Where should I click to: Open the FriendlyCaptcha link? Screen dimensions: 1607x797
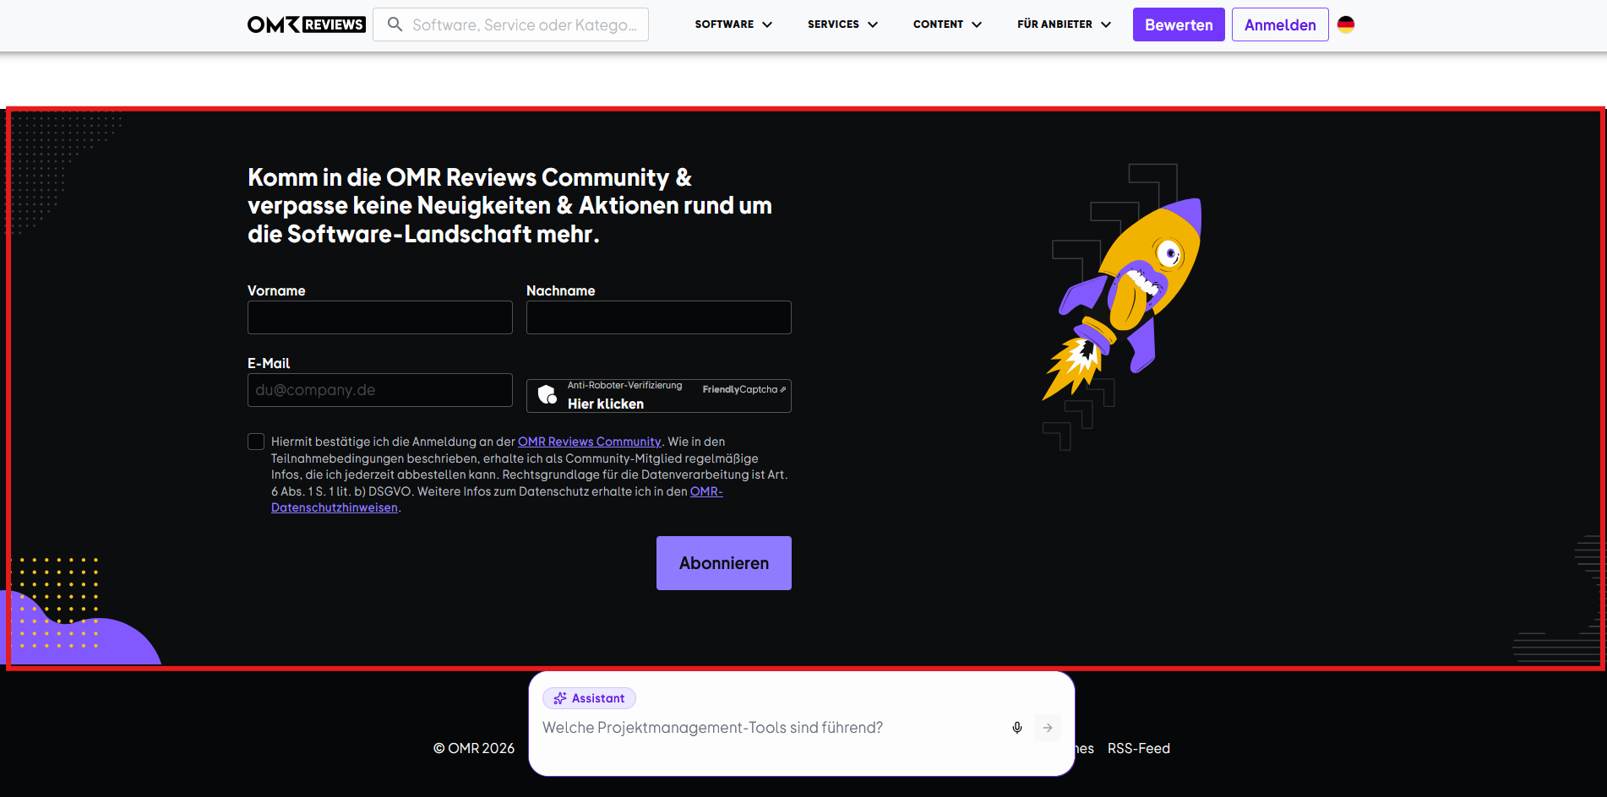tap(744, 389)
